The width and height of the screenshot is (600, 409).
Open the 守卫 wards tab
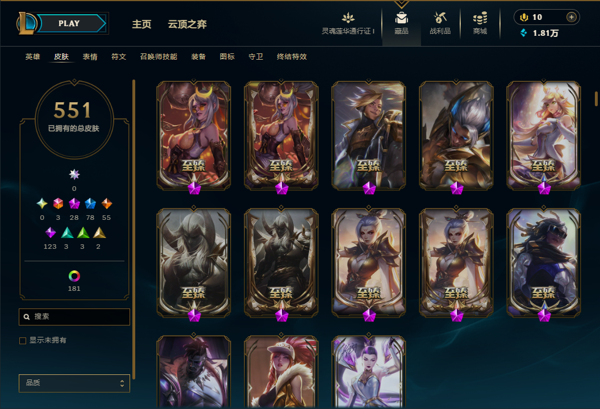256,57
